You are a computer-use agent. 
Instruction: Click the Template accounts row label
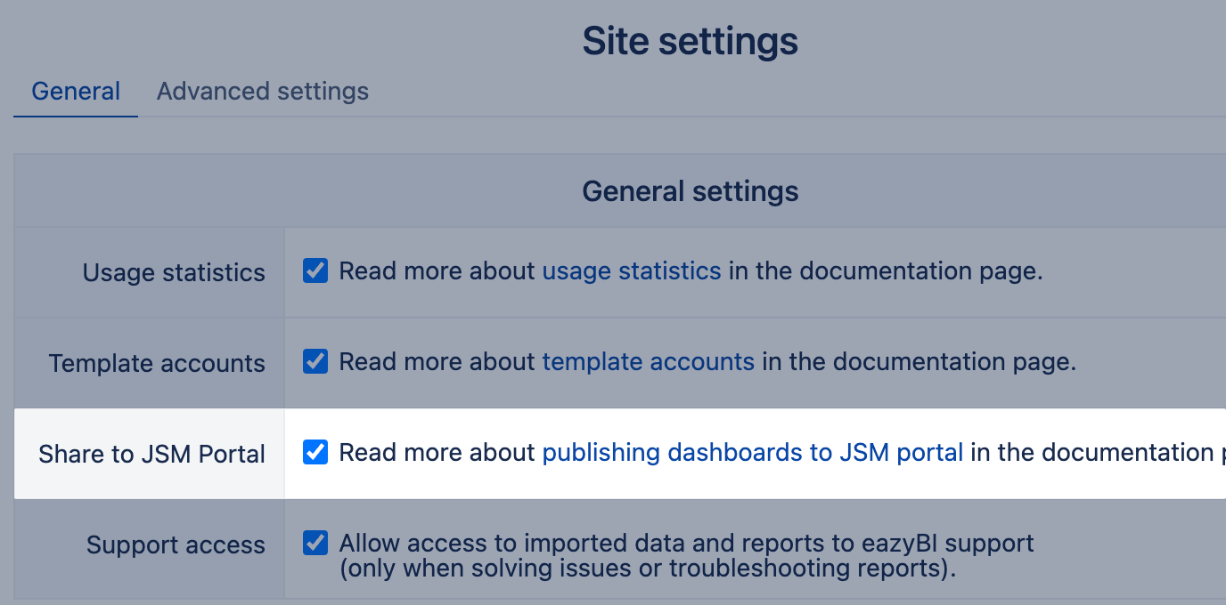coord(157,363)
